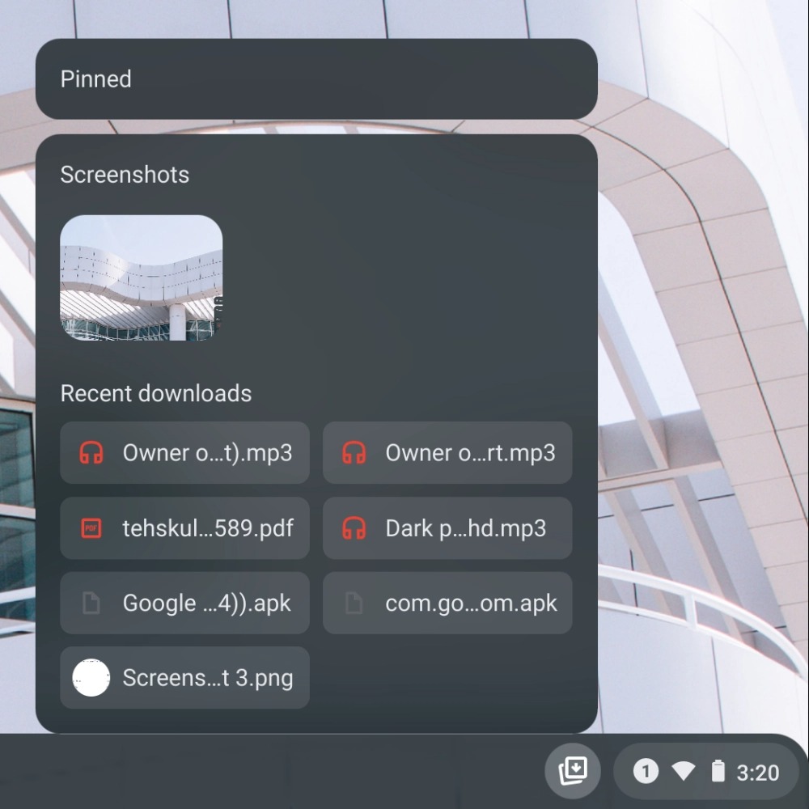Click headphones icon on Dark p…hd.mp3 chip
The width and height of the screenshot is (809, 809).
tap(354, 528)
